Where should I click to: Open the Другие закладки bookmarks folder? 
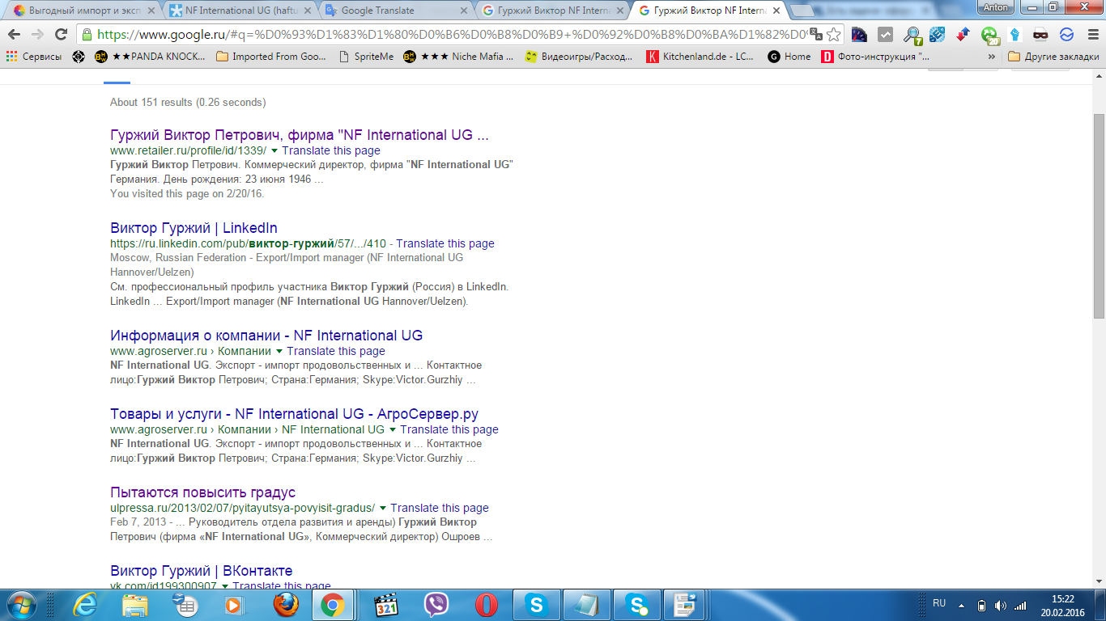(x=1053, y=57)
